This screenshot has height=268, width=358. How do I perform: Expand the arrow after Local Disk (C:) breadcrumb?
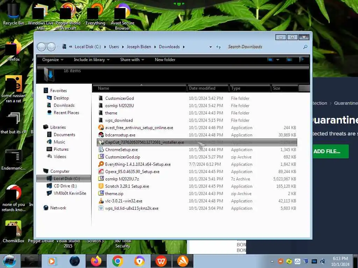tap(105, 47)
